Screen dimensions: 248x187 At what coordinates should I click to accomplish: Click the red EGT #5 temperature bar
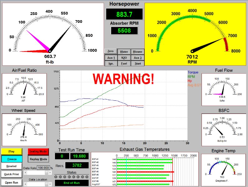[x=145, y=172]
